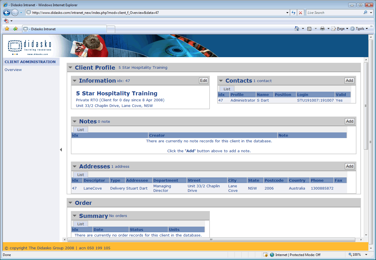Click the Live Search magnifier icon
Viewport: 376px width, 260px height.
coord(365,12)
